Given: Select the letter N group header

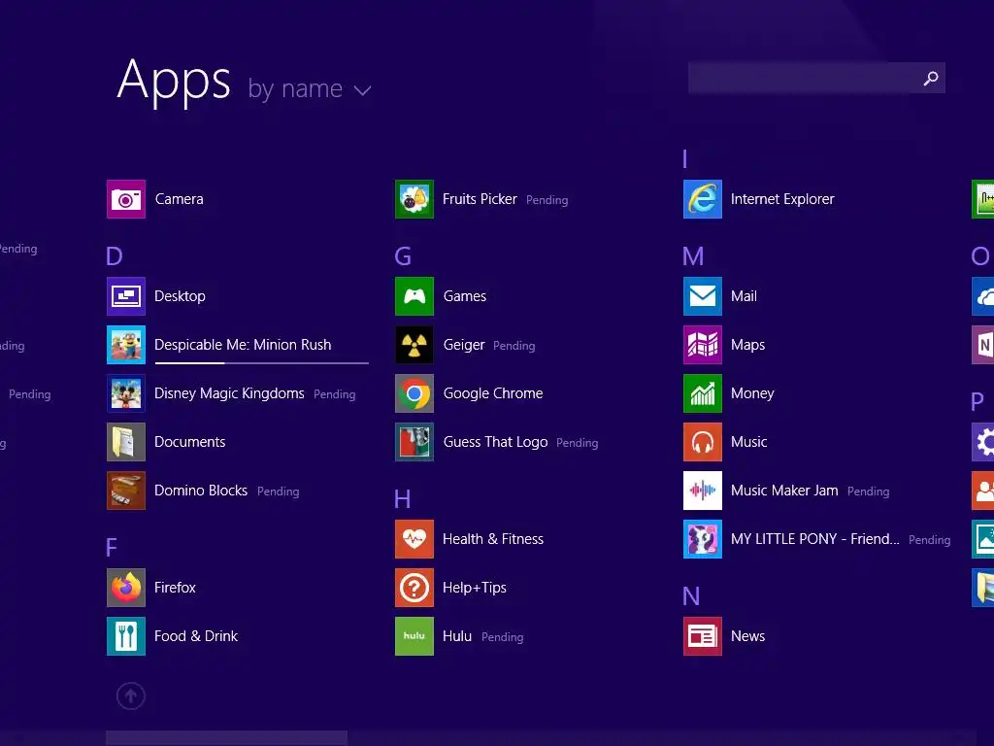Looking at the screenshot, I should [691, 596].
